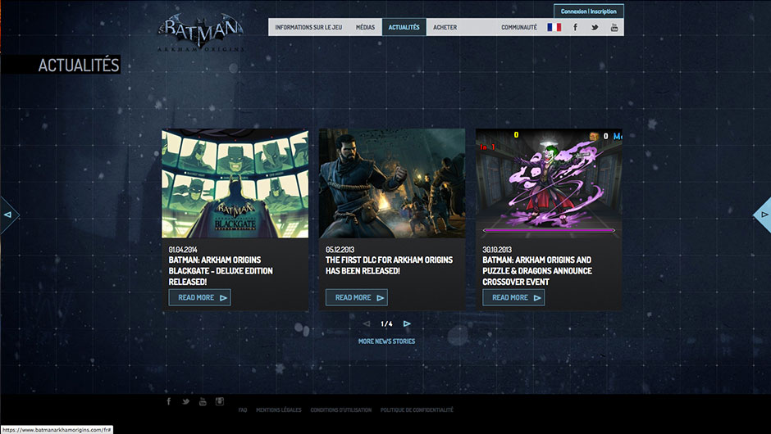The image size is (771, 434).
Task: Go to next section with right edge arrow
Action: pos(763,215)
